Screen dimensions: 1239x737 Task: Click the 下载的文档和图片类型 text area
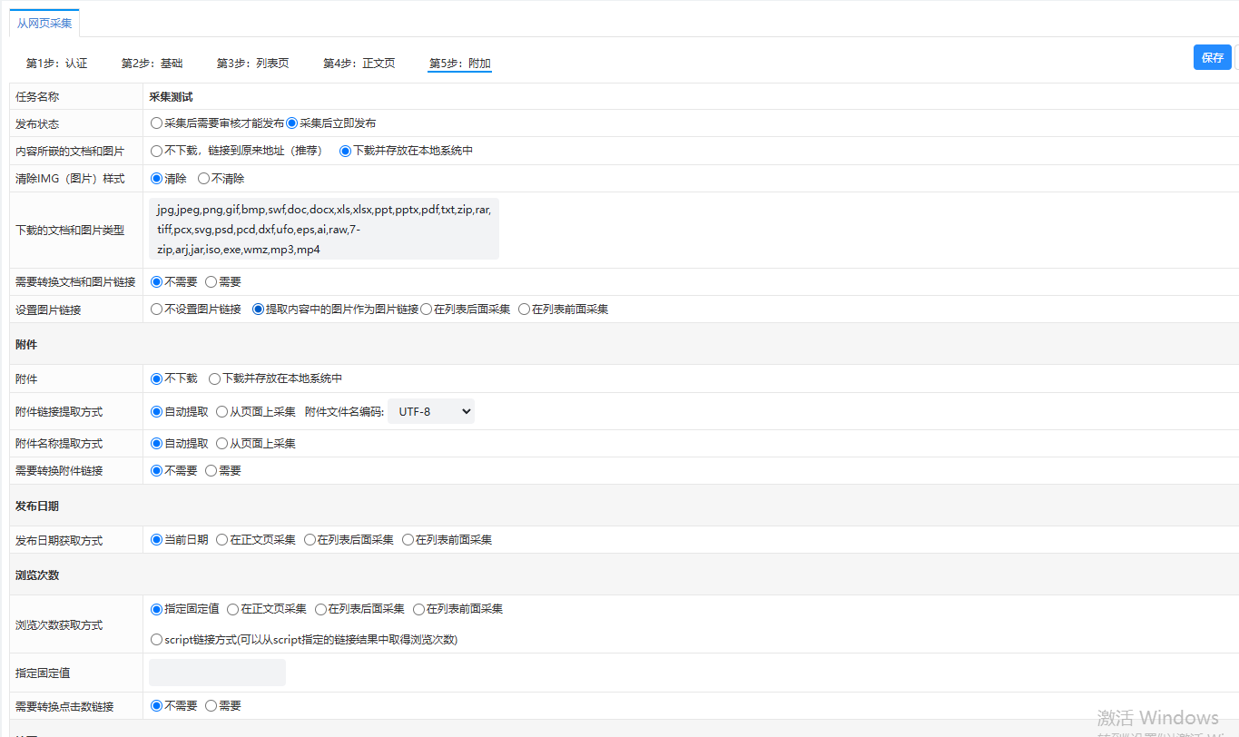coord(324,229)
